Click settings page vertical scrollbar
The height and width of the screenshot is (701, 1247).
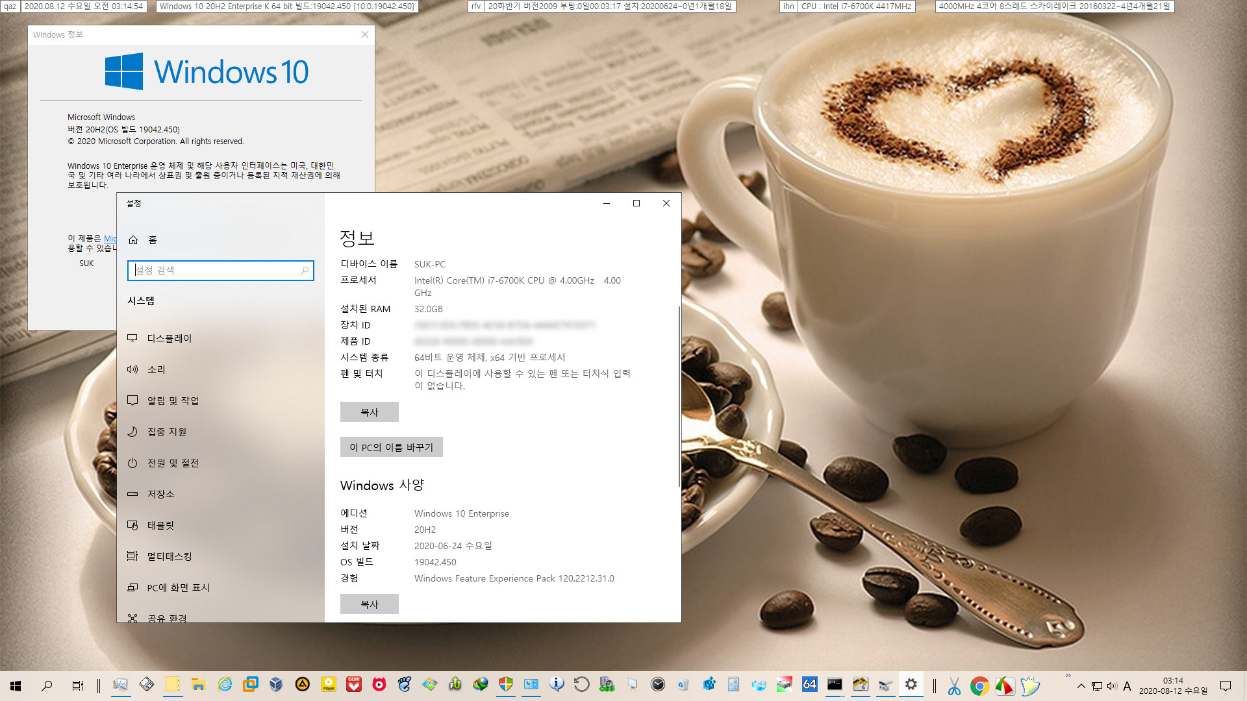point(679,397)
